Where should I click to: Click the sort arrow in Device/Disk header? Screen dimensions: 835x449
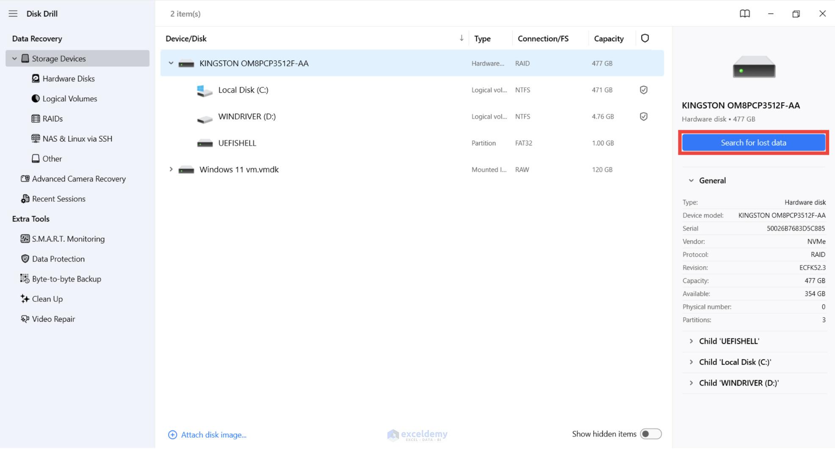point(462,38)
